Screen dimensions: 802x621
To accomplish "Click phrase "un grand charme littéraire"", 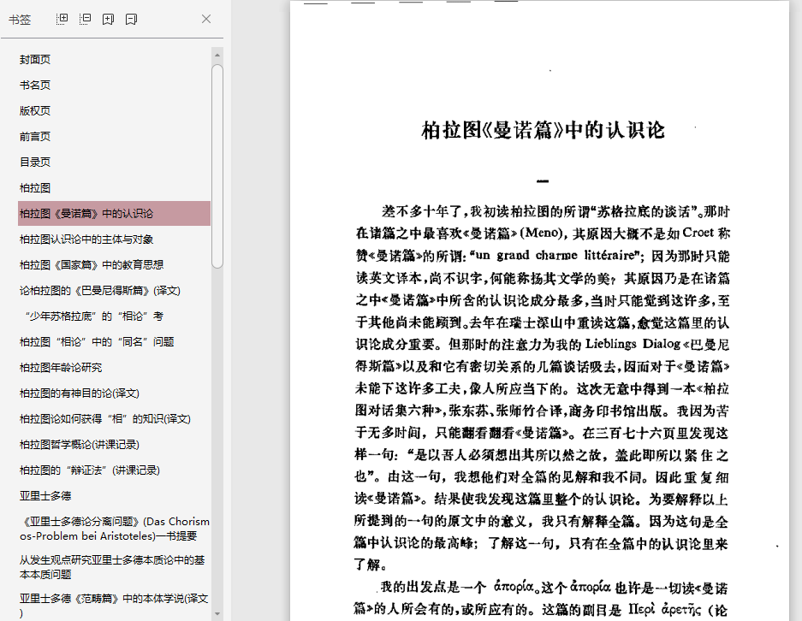I will point(555,255).
